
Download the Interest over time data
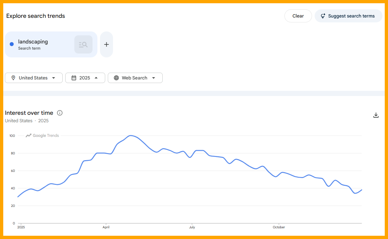pos(376,115)
